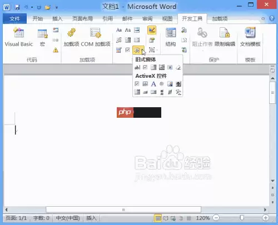Insert ActiveX Label (A) control

[x=153, y=84]
